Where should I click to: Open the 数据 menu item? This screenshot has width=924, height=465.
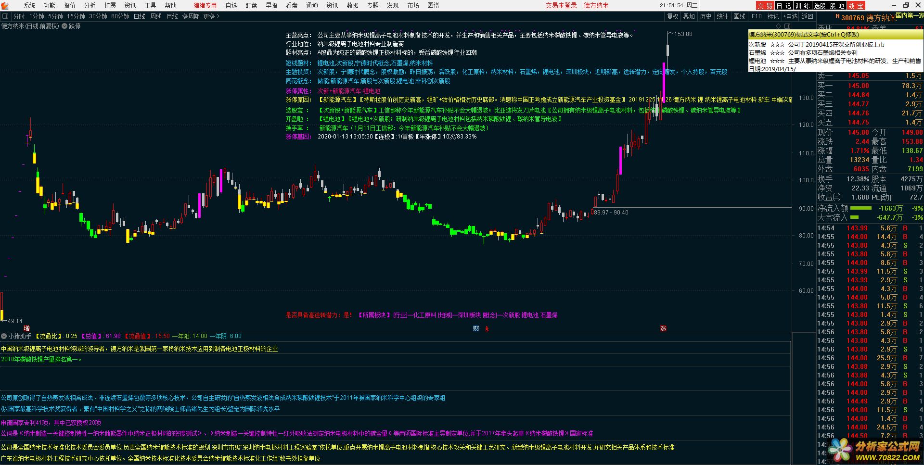pos(353,5)
